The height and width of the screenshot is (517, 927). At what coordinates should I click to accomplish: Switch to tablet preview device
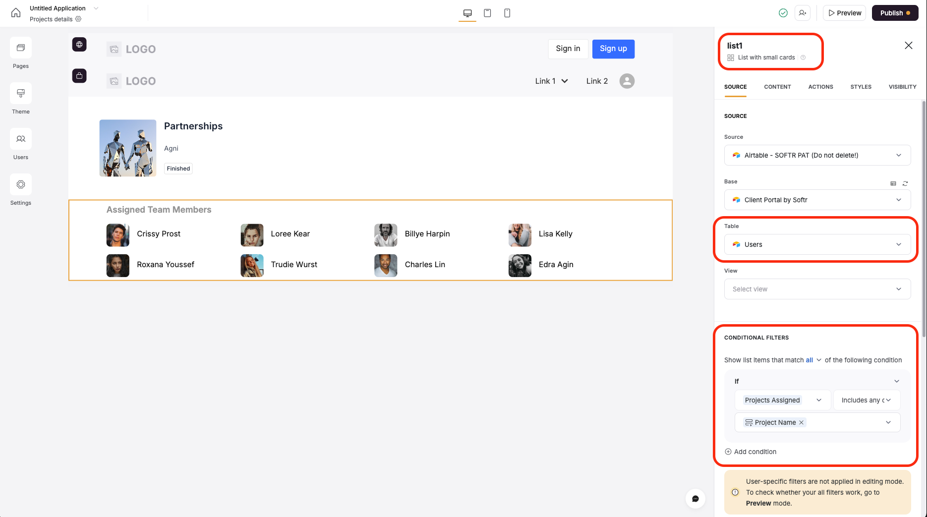487,13
